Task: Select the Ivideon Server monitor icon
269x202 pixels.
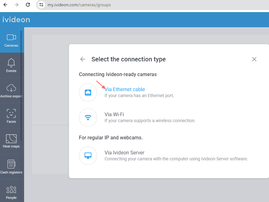Action: pyautogui.click(x=88, y=155)
